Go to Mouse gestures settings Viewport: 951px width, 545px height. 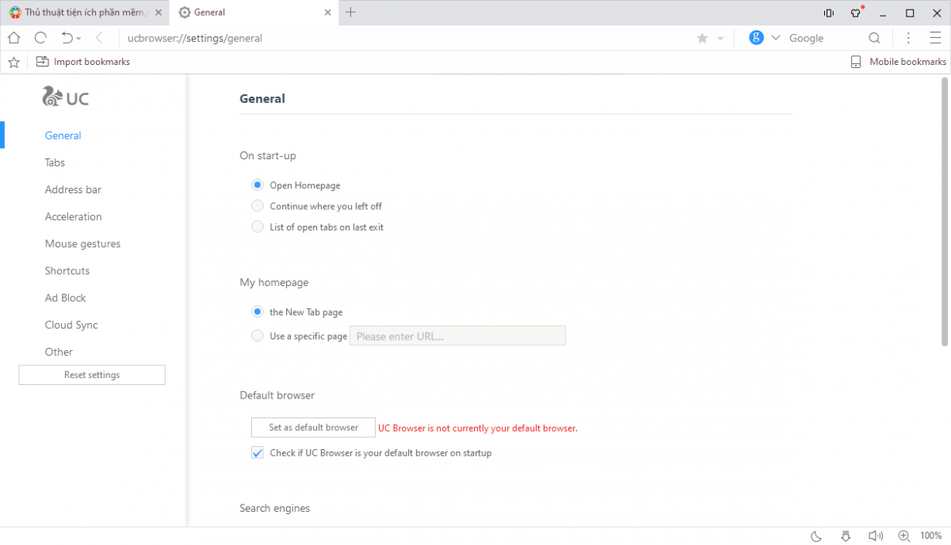pyautogui.click(x=82, y=244)
